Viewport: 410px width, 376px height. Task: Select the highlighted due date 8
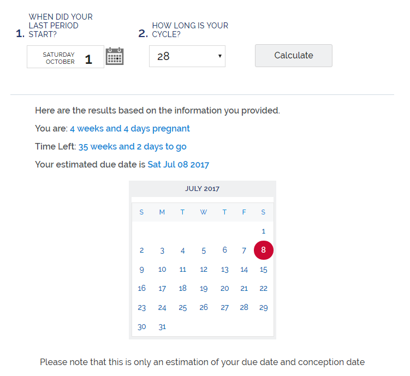point(264,250)
